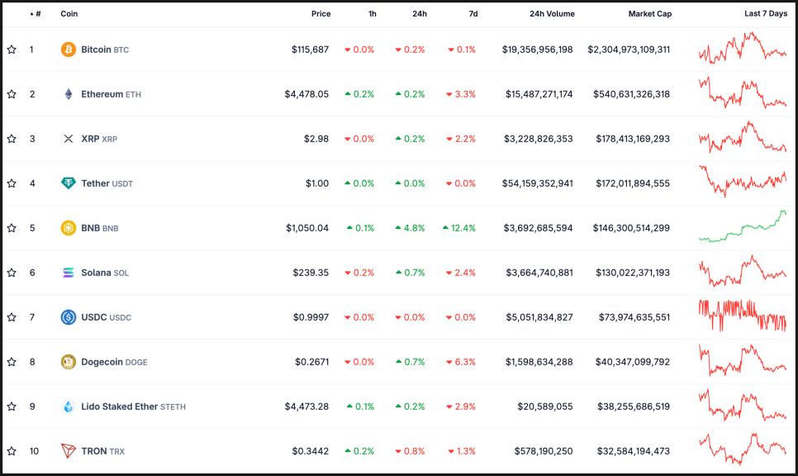The image size is (798, 476).
Task: Sort by Market Cap column header
Action: (x=650, y=14)
